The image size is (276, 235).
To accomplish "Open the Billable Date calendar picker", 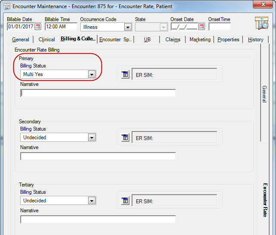I will click(38, 27).
